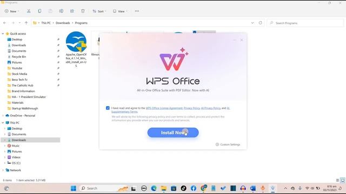Switch to large icons view toggle
346x194 pixels.
pos(343,180)
